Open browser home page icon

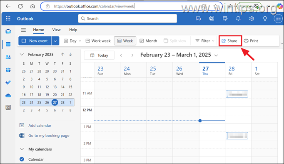coord(32,6)
